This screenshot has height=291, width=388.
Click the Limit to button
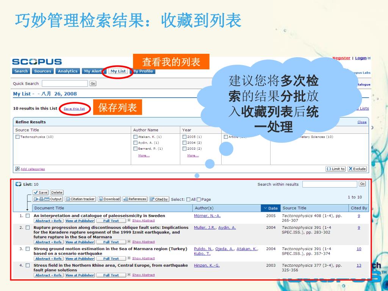coord(336,169)
